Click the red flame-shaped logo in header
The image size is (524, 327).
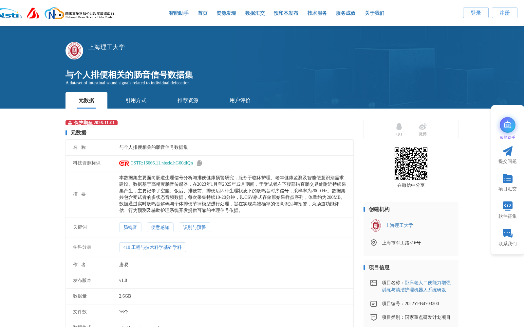pyautogui.click(x=33, y=13)
